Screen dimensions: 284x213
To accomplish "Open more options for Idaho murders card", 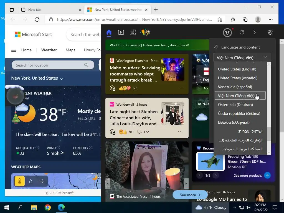I will coord(180,88).
